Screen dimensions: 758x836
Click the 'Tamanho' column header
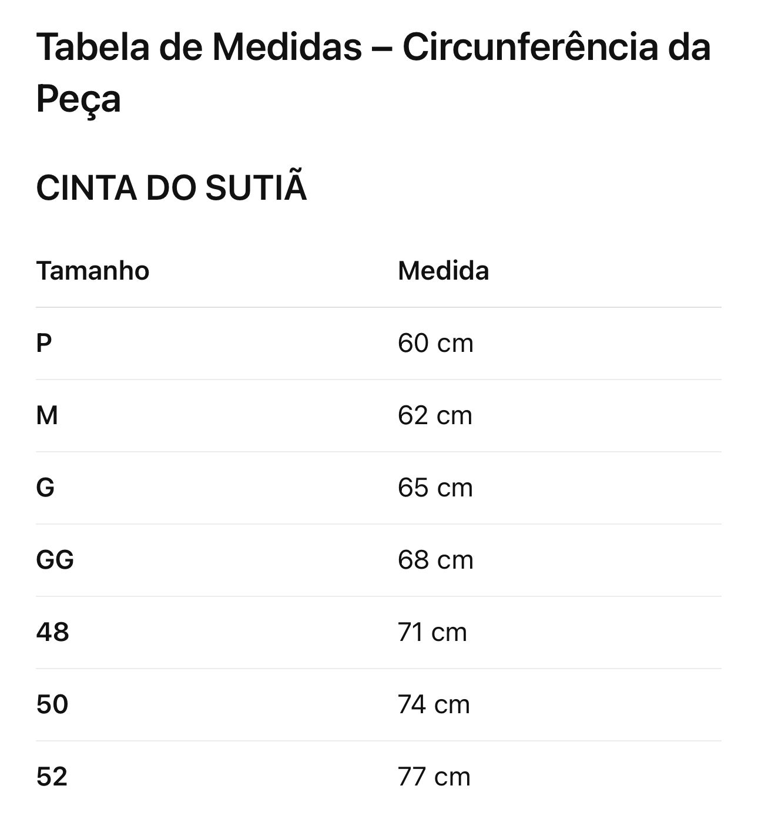pyautogui.click(x=93, y=271)
